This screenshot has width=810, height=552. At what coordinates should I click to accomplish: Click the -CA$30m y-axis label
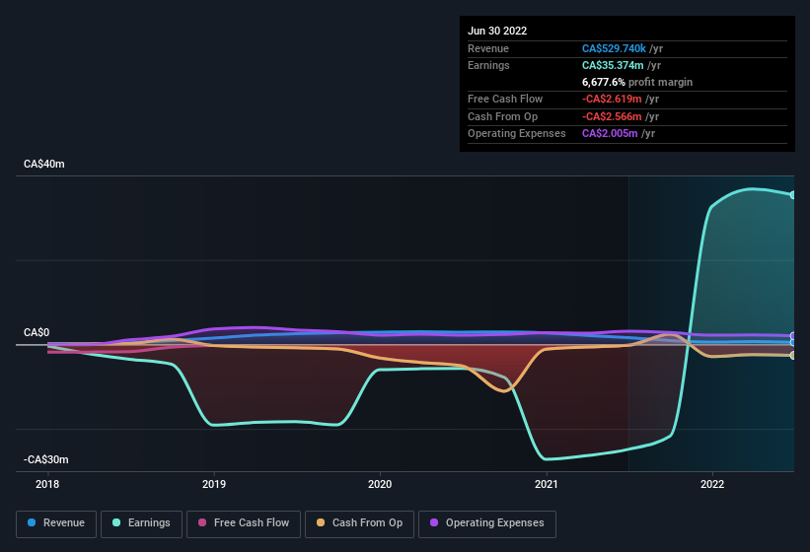[x=46, y=459]
